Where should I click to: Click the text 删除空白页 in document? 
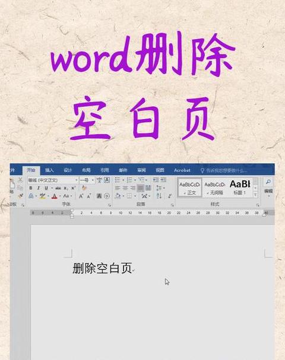coord(102,268)
